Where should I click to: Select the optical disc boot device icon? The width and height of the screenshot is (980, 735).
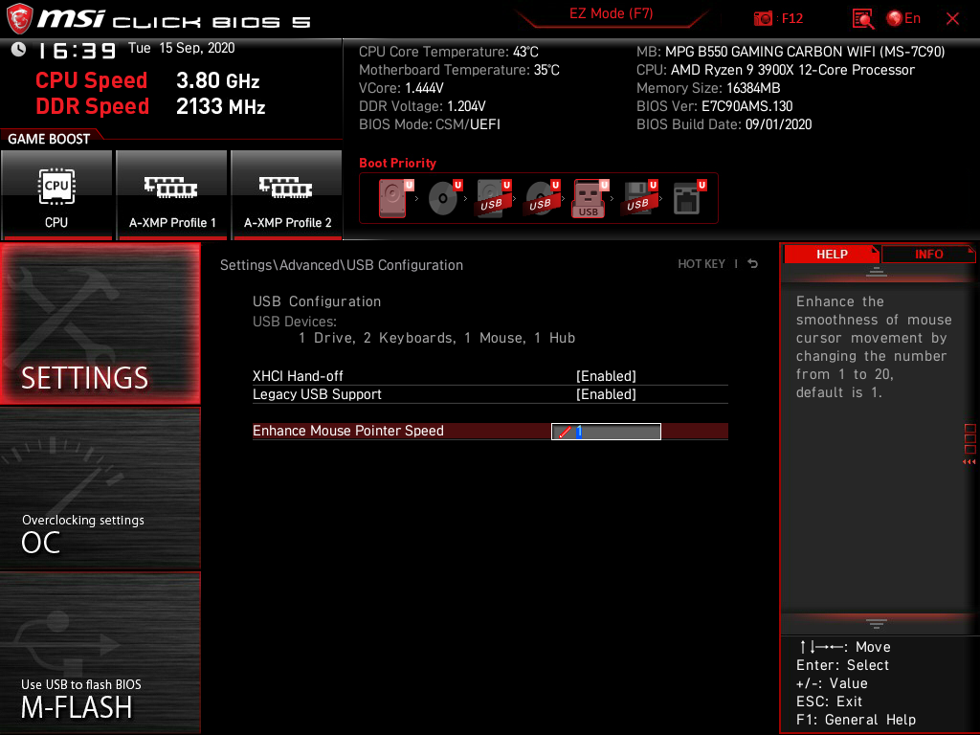click(445, 198)
